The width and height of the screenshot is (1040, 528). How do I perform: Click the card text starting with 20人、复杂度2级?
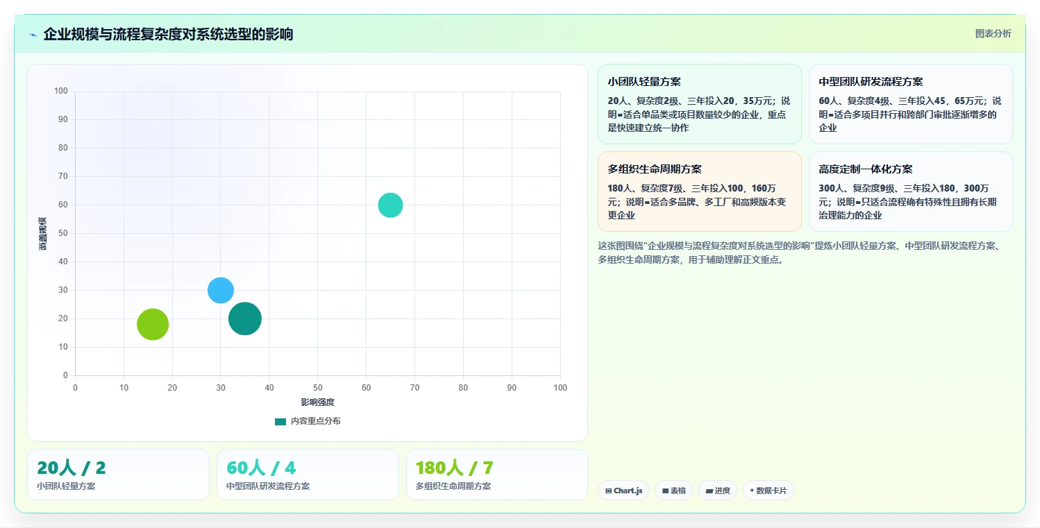tap(699, 114)
